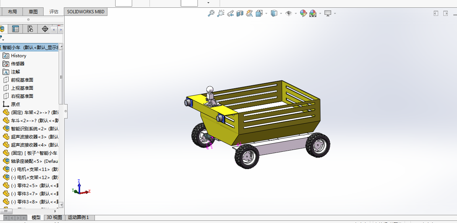The width and height of the screenshot is (457, 223).
Task: Switch to the 运动算例 1 tab
Action: [78, 217]
